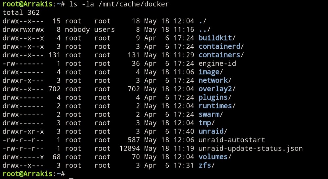Image resolution: width=328 pixels, height=179 pixels.
Task: Select the zfs directory entry
Action: [205, 166]
